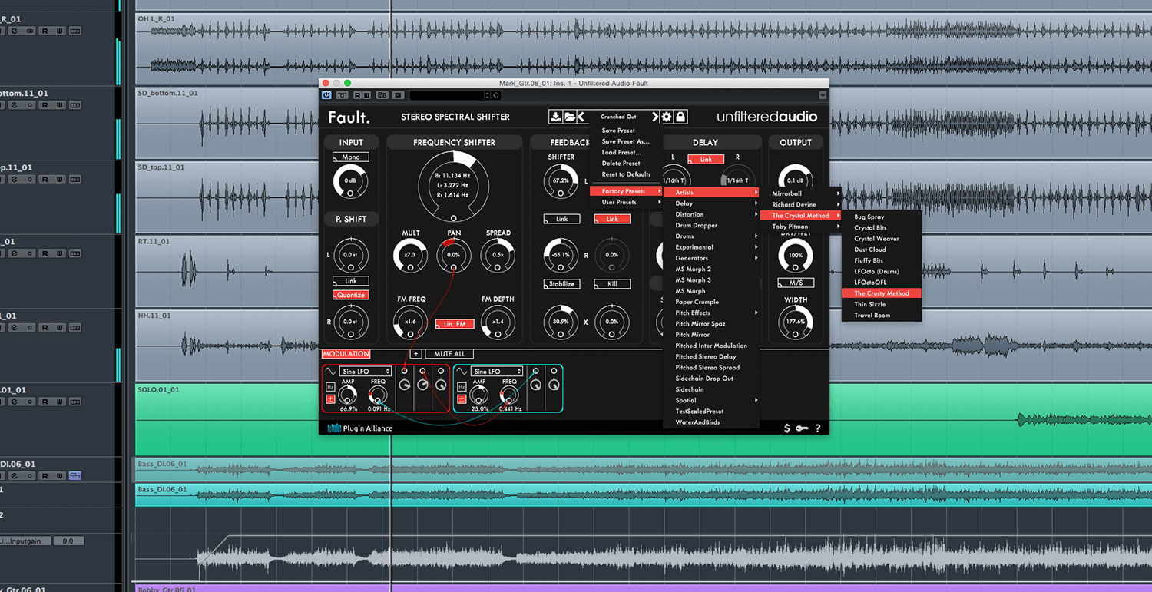The height and width of the screenshot is (592, 1152).
Task: Click the MUTE ALL button
Action: (x=449, y=354)
